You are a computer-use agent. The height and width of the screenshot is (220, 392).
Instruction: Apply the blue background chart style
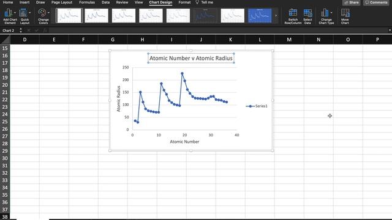[x=260, y=15]
